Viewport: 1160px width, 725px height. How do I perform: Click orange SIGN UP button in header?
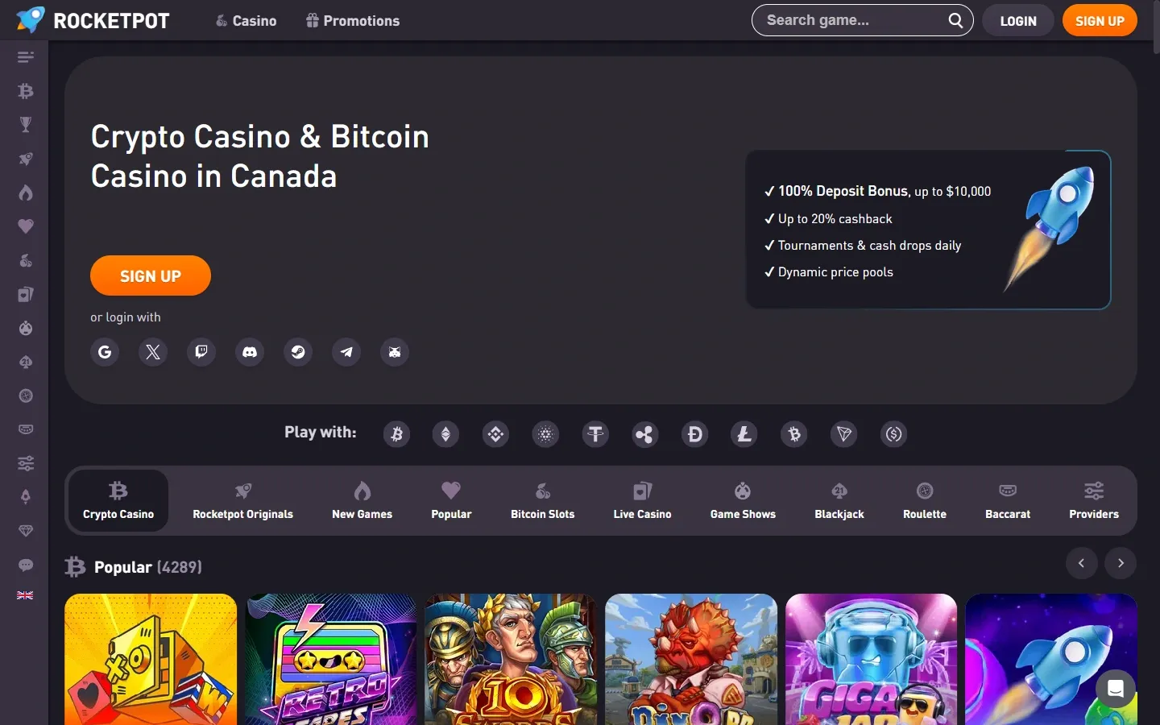coord(1100,21)
